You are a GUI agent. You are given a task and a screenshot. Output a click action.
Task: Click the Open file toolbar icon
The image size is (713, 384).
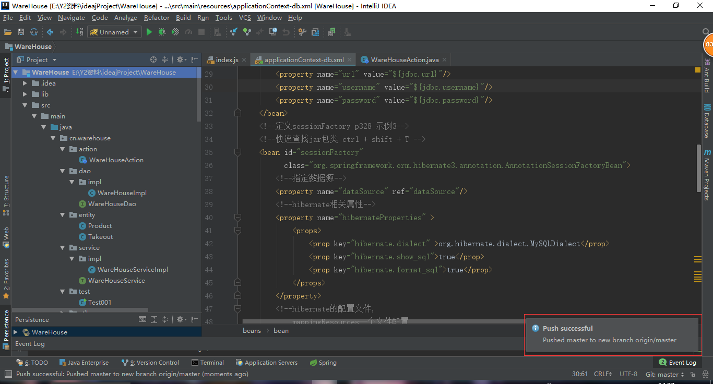8,32
